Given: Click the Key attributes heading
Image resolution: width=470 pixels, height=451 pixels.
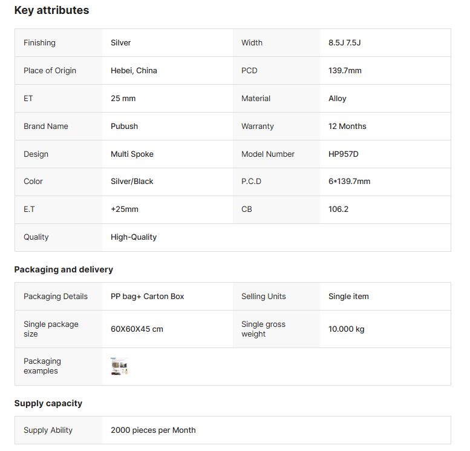Looking at the screenshot, I should click(x=51, y=10).
